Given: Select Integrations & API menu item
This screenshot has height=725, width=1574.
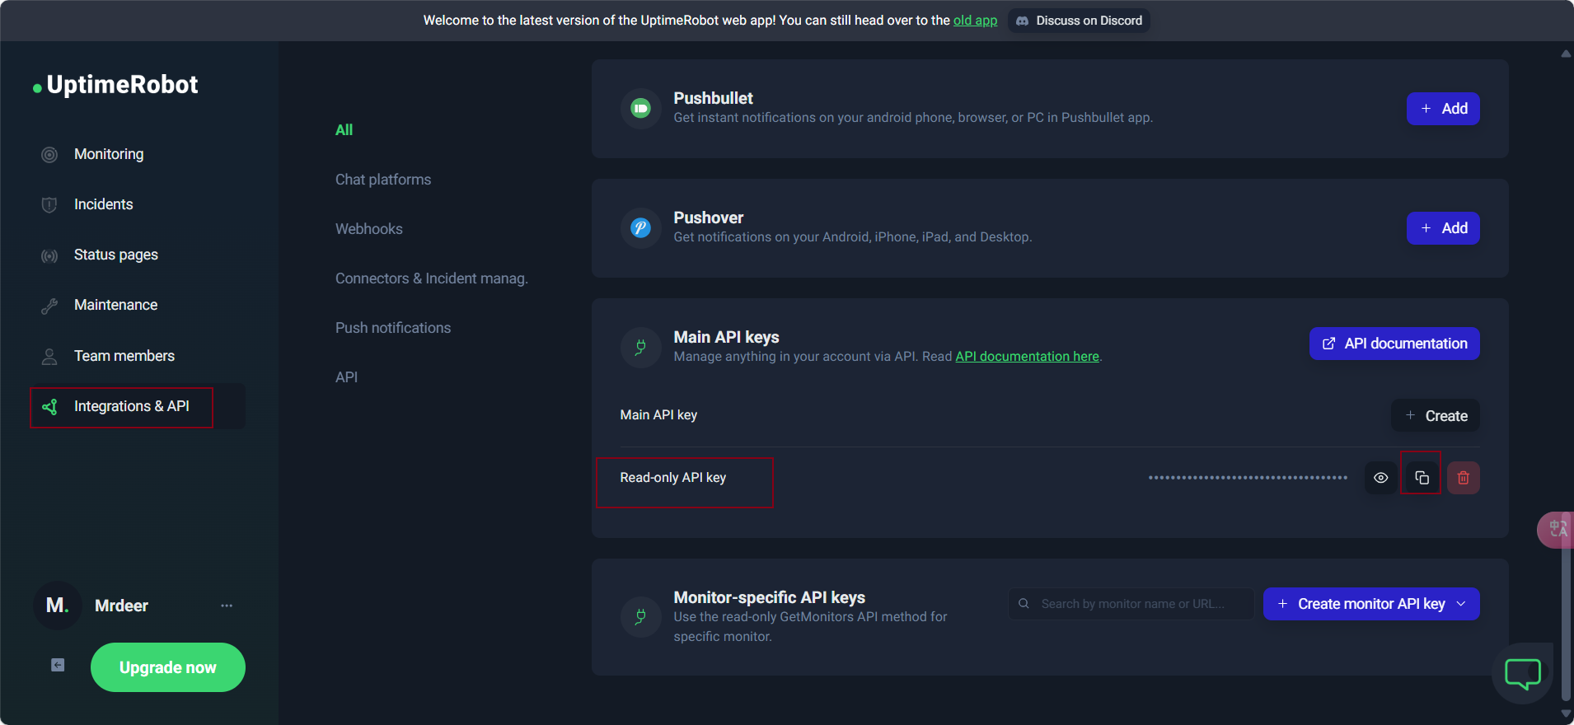Looking at the screenshot, I should point(132,406).
